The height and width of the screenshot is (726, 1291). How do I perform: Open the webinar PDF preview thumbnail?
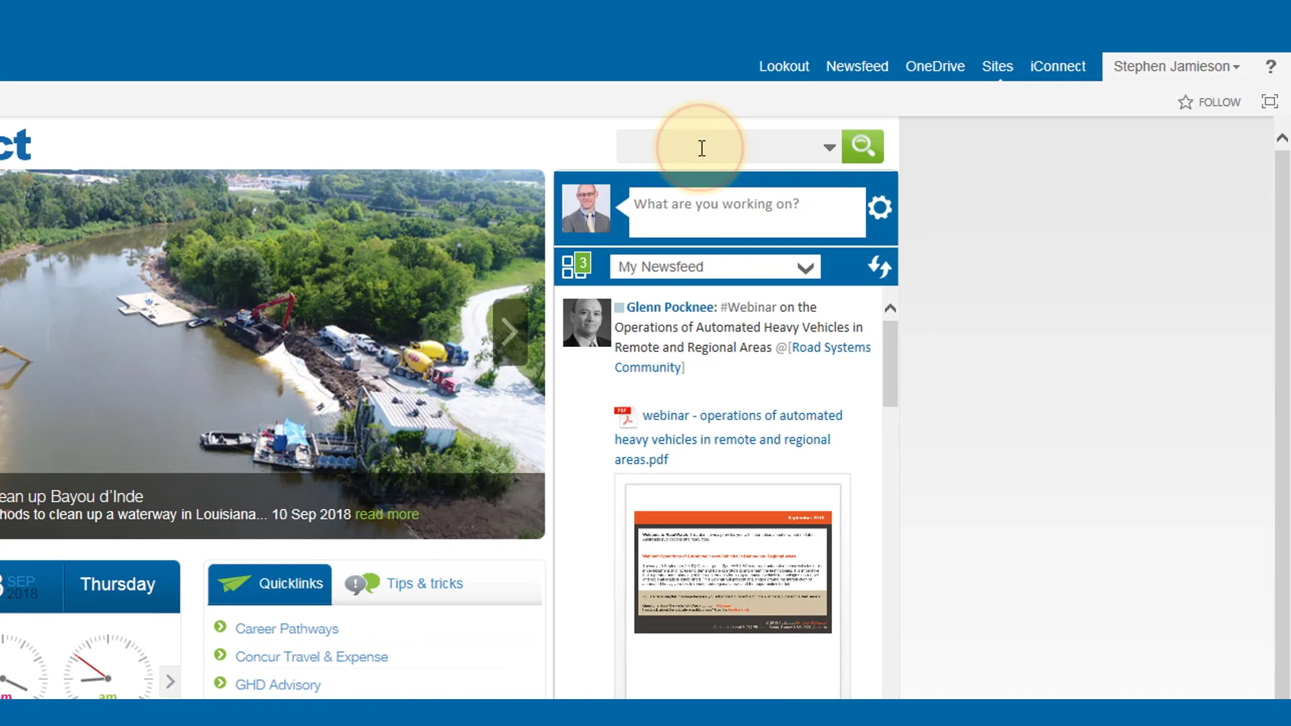(x=732, y=572)
